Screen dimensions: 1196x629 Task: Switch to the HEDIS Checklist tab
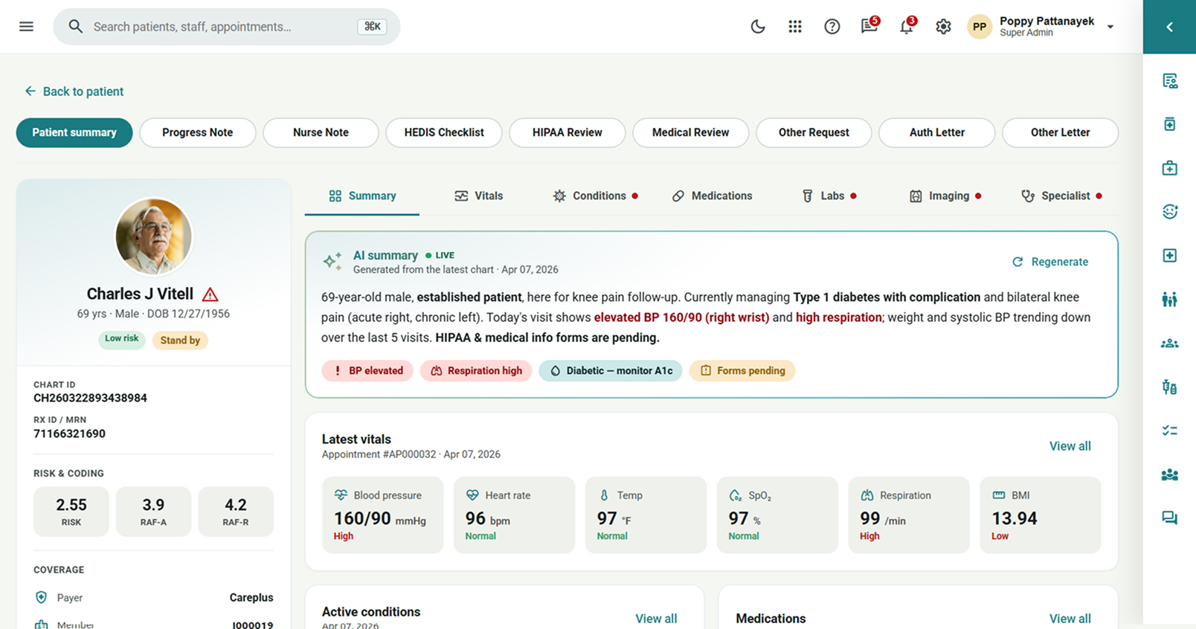tap(444, 132)
